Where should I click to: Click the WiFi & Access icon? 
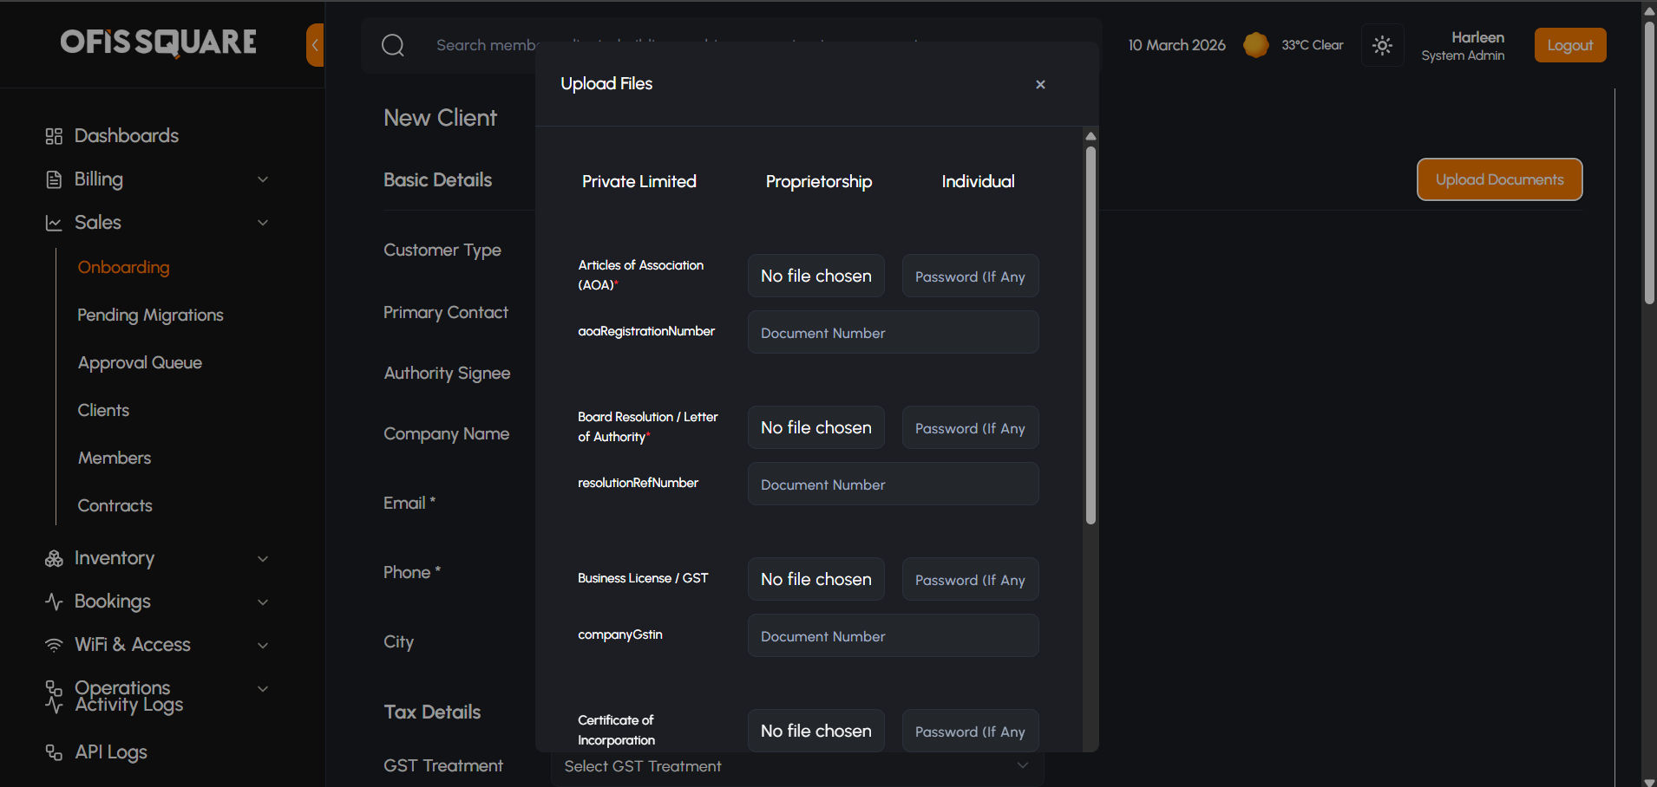54,645
